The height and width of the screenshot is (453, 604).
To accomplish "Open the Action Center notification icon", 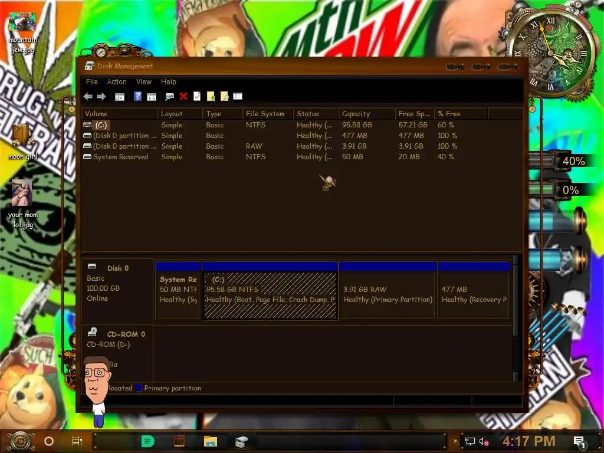I will tap(580, 442).
